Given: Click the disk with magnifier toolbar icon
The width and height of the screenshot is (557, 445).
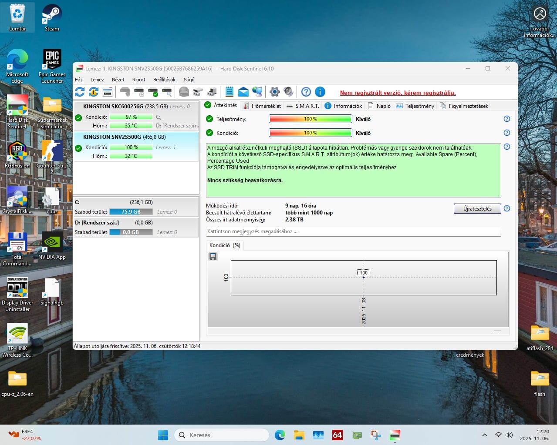Looking at the screenshot, I should tap(167, 92).
